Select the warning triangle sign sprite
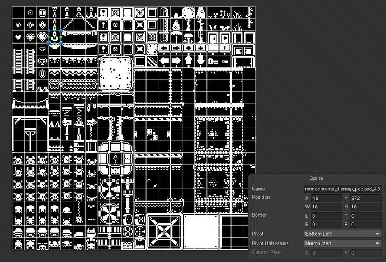Viewport: 386px width, 262px height. [x=79, y=122]
